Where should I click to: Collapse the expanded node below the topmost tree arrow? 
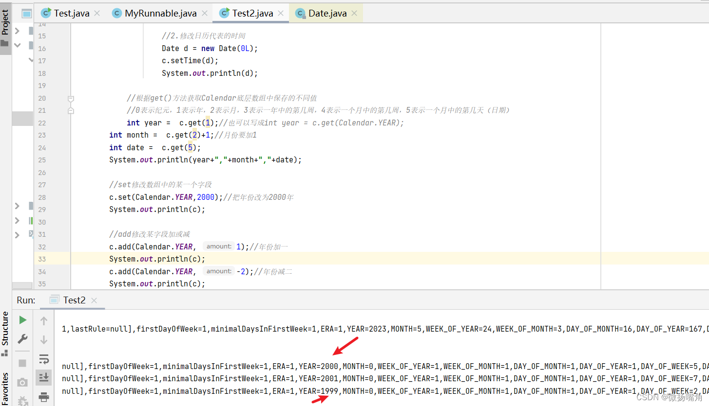(18, 45)
